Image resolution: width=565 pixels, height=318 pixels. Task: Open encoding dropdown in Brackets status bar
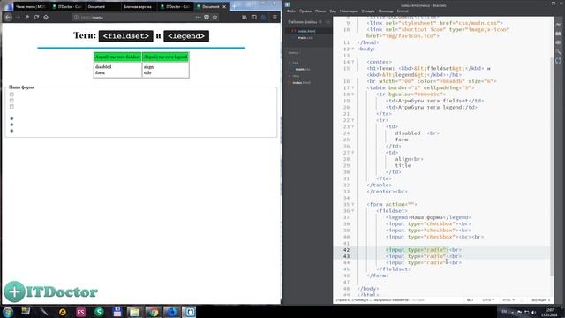point(488,300)
